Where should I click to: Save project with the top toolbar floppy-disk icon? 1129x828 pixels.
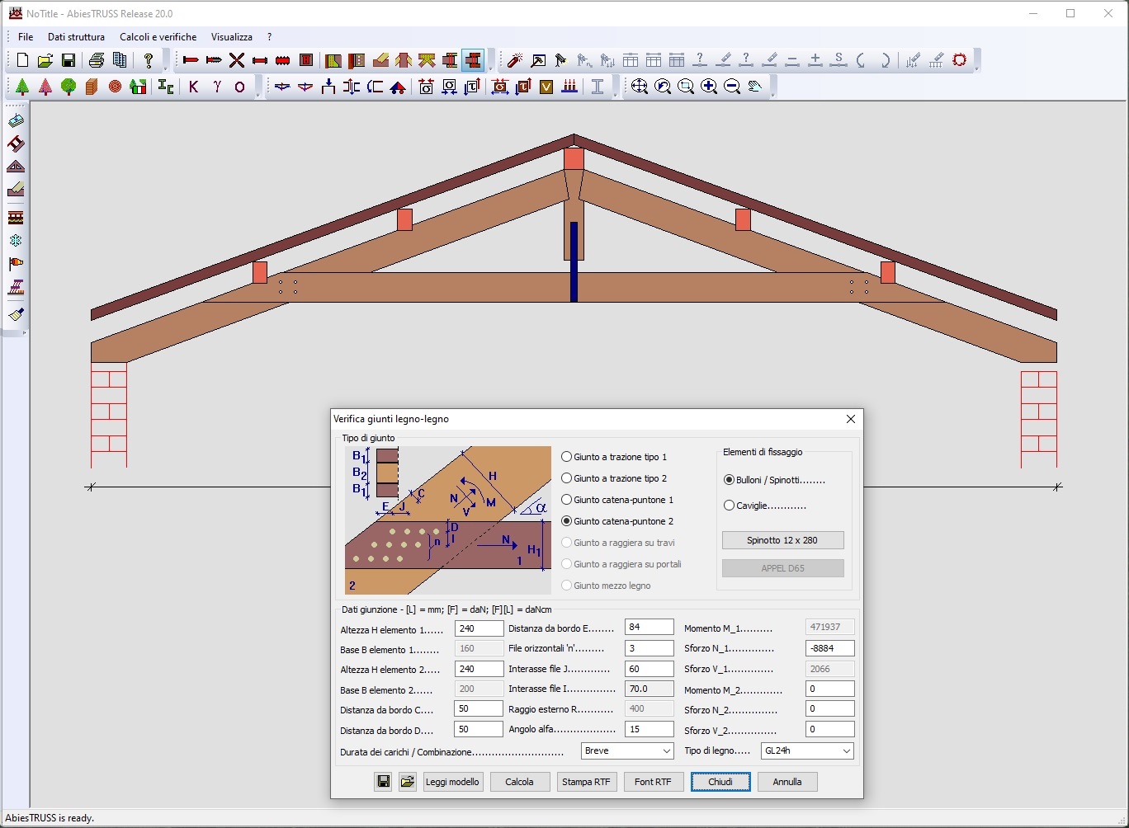coord(68,60)
